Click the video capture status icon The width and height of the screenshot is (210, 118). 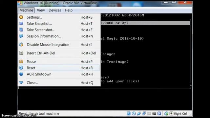[154, 114]
